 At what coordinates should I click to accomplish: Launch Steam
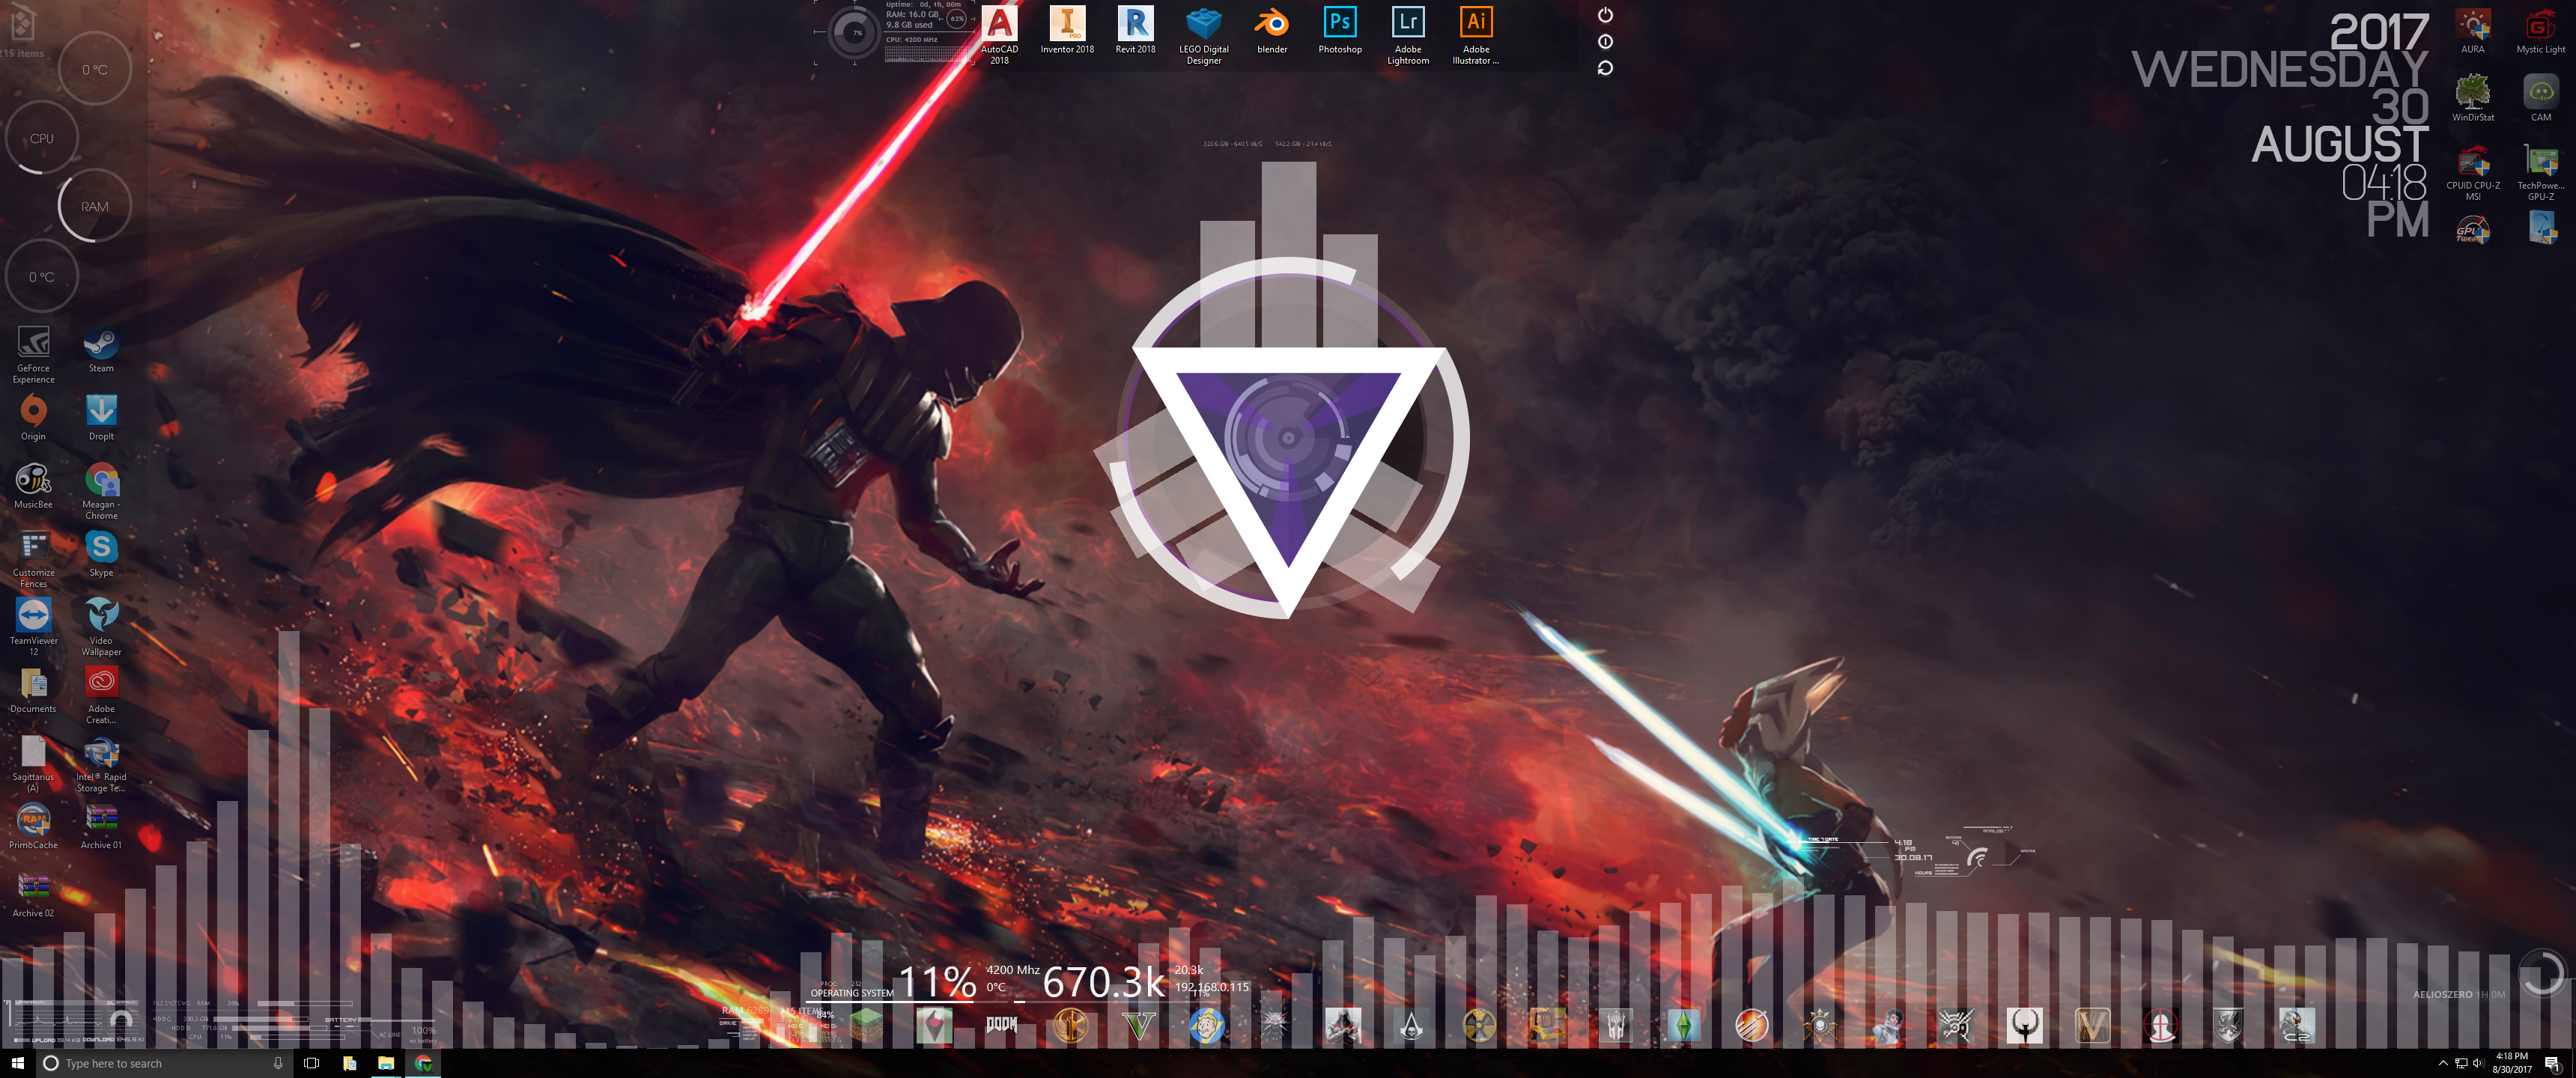pos(101,349)
